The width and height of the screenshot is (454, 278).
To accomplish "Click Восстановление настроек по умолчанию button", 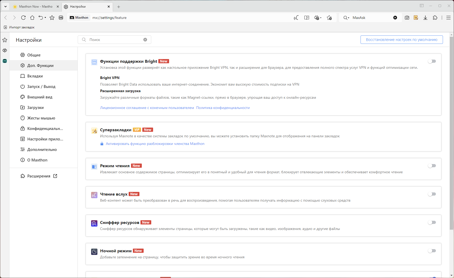I will 401,40.
